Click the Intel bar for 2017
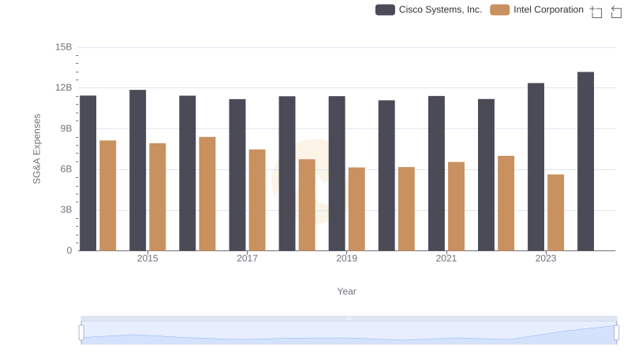The width and height of the screenshot is (631, 363). tap(257, 200)
